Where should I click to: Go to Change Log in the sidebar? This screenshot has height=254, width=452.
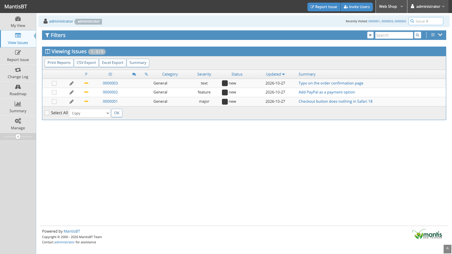[x=18, y=73]
